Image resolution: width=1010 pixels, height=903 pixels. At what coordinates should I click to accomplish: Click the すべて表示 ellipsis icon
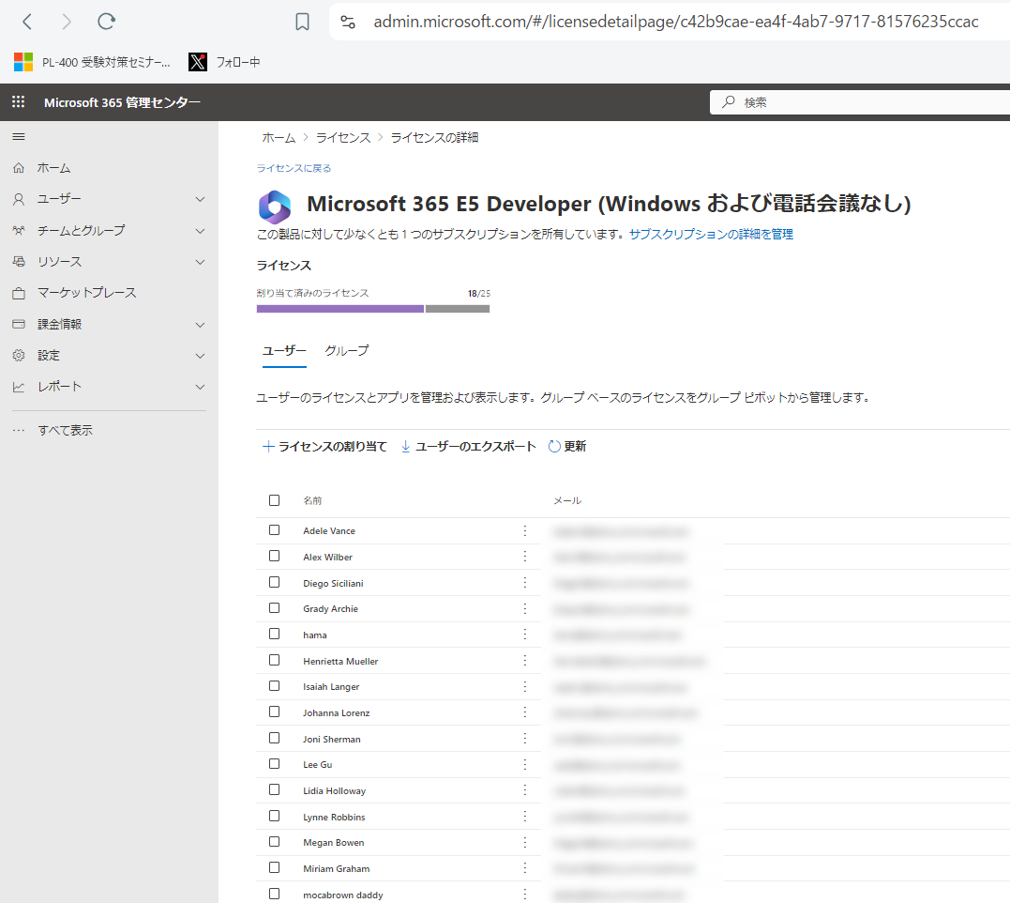pos(19,430)
